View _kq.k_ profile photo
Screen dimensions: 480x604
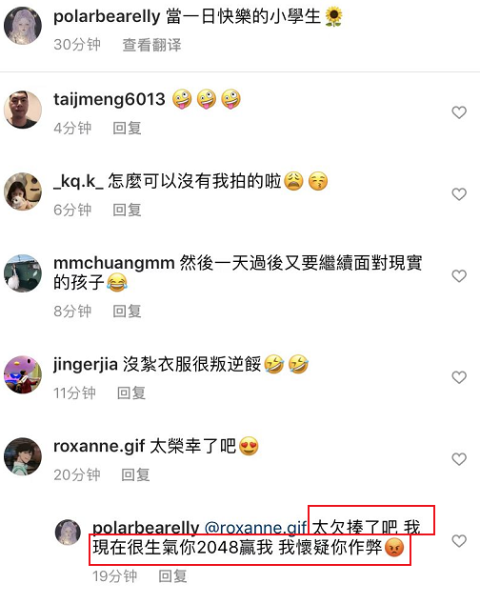tap(23, 191)
